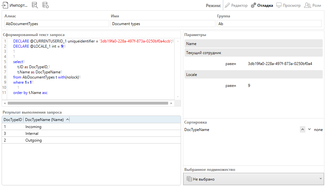Open the Выбранное подмножество dropdown

253,179
